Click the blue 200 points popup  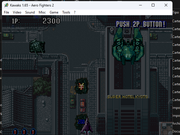click(x=81, y=122)
